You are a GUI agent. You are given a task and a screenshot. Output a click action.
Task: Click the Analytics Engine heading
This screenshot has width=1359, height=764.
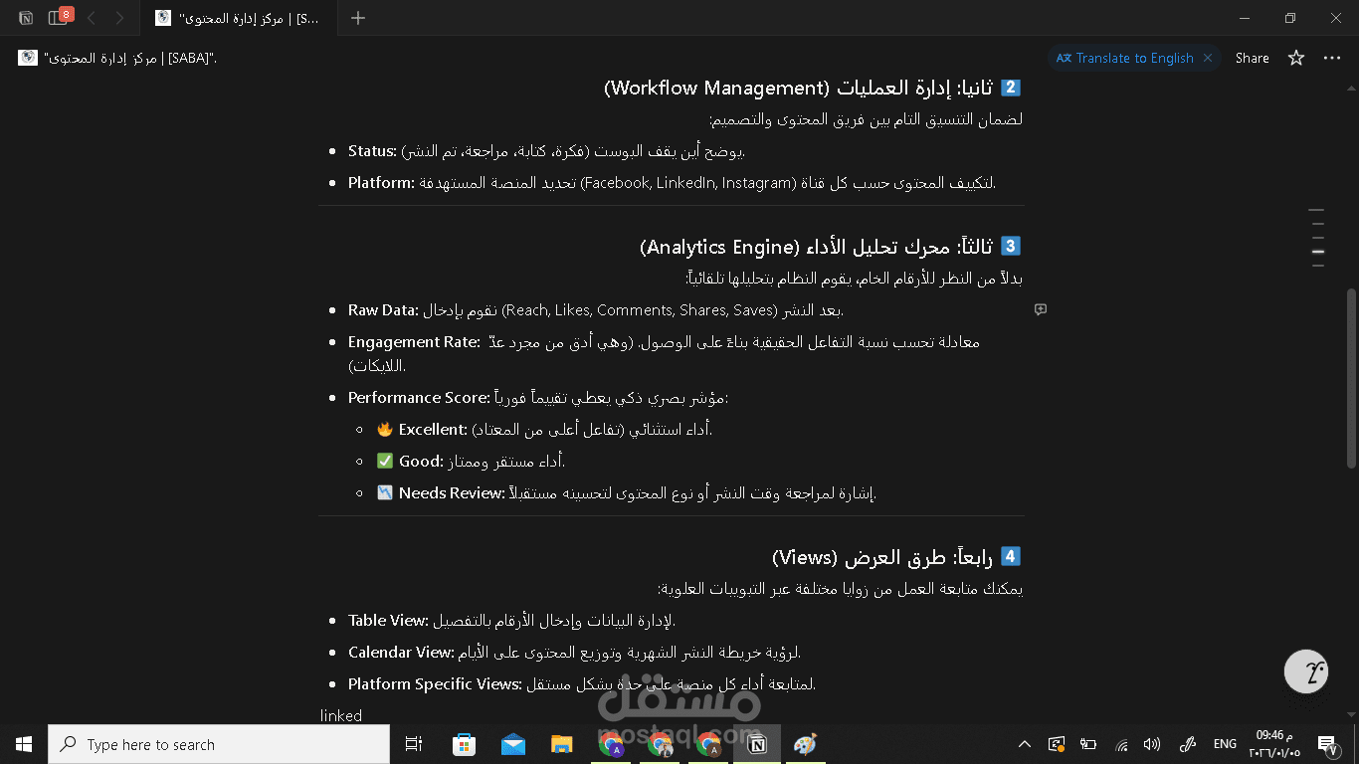click(831, 246)
